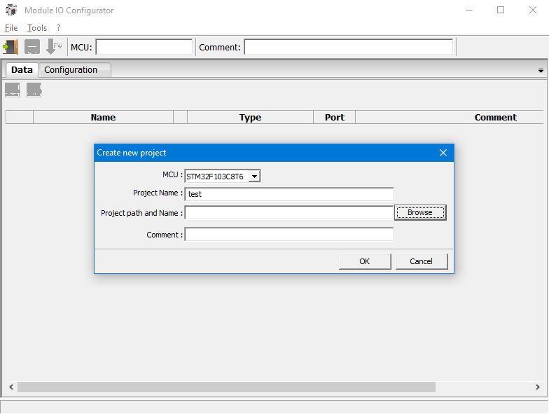Confirm project creation with OK

click(x=364, y=261)
